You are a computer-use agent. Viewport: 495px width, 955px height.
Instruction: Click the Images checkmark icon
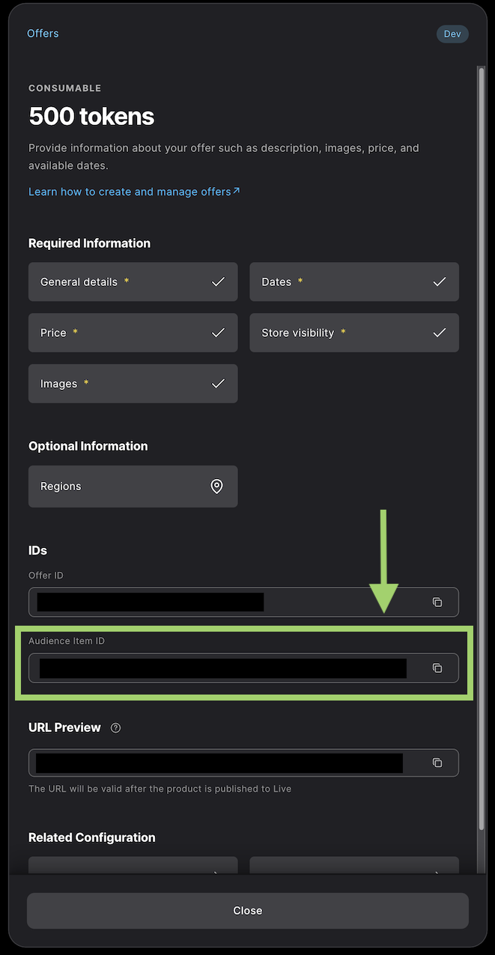tap(218, 384)
